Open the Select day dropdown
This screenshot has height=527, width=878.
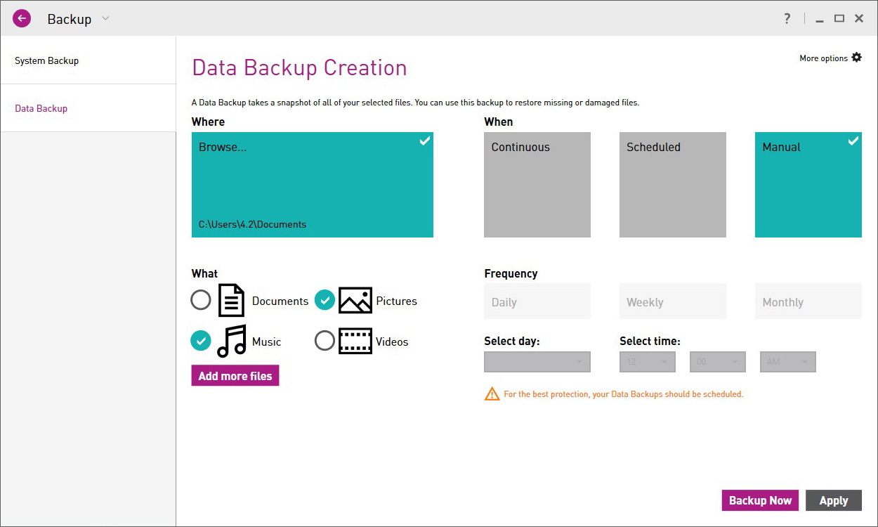[x=537, y=362]
